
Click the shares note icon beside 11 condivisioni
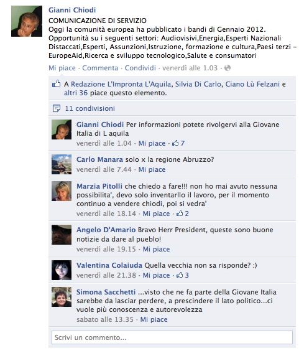point(57,108)
